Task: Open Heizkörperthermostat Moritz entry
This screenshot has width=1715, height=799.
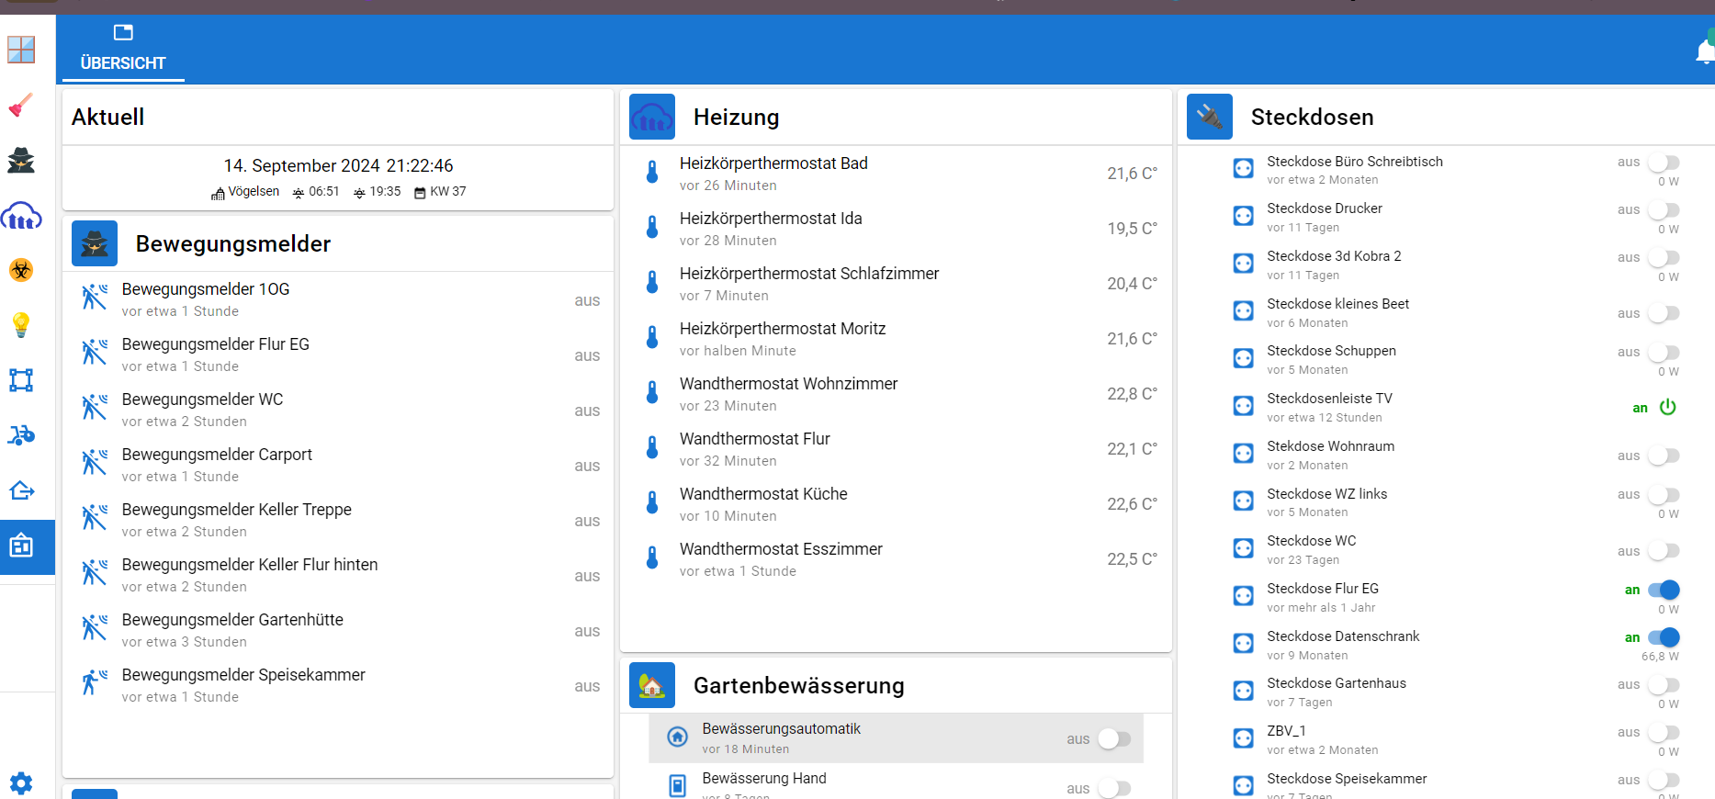Action: (x=896, y=339)
